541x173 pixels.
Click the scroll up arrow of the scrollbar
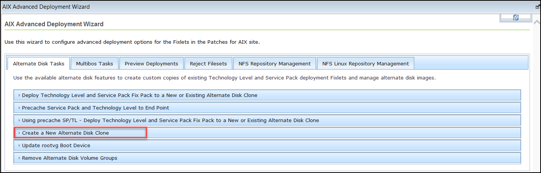[x=537, y=22]
